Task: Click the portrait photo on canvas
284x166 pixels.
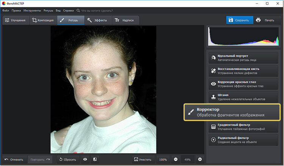Action: coord(103,89)
